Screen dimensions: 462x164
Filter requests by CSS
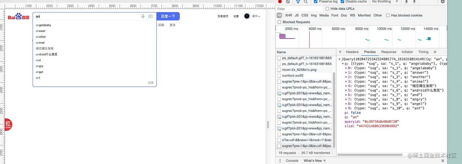click(x=305, y=15)
